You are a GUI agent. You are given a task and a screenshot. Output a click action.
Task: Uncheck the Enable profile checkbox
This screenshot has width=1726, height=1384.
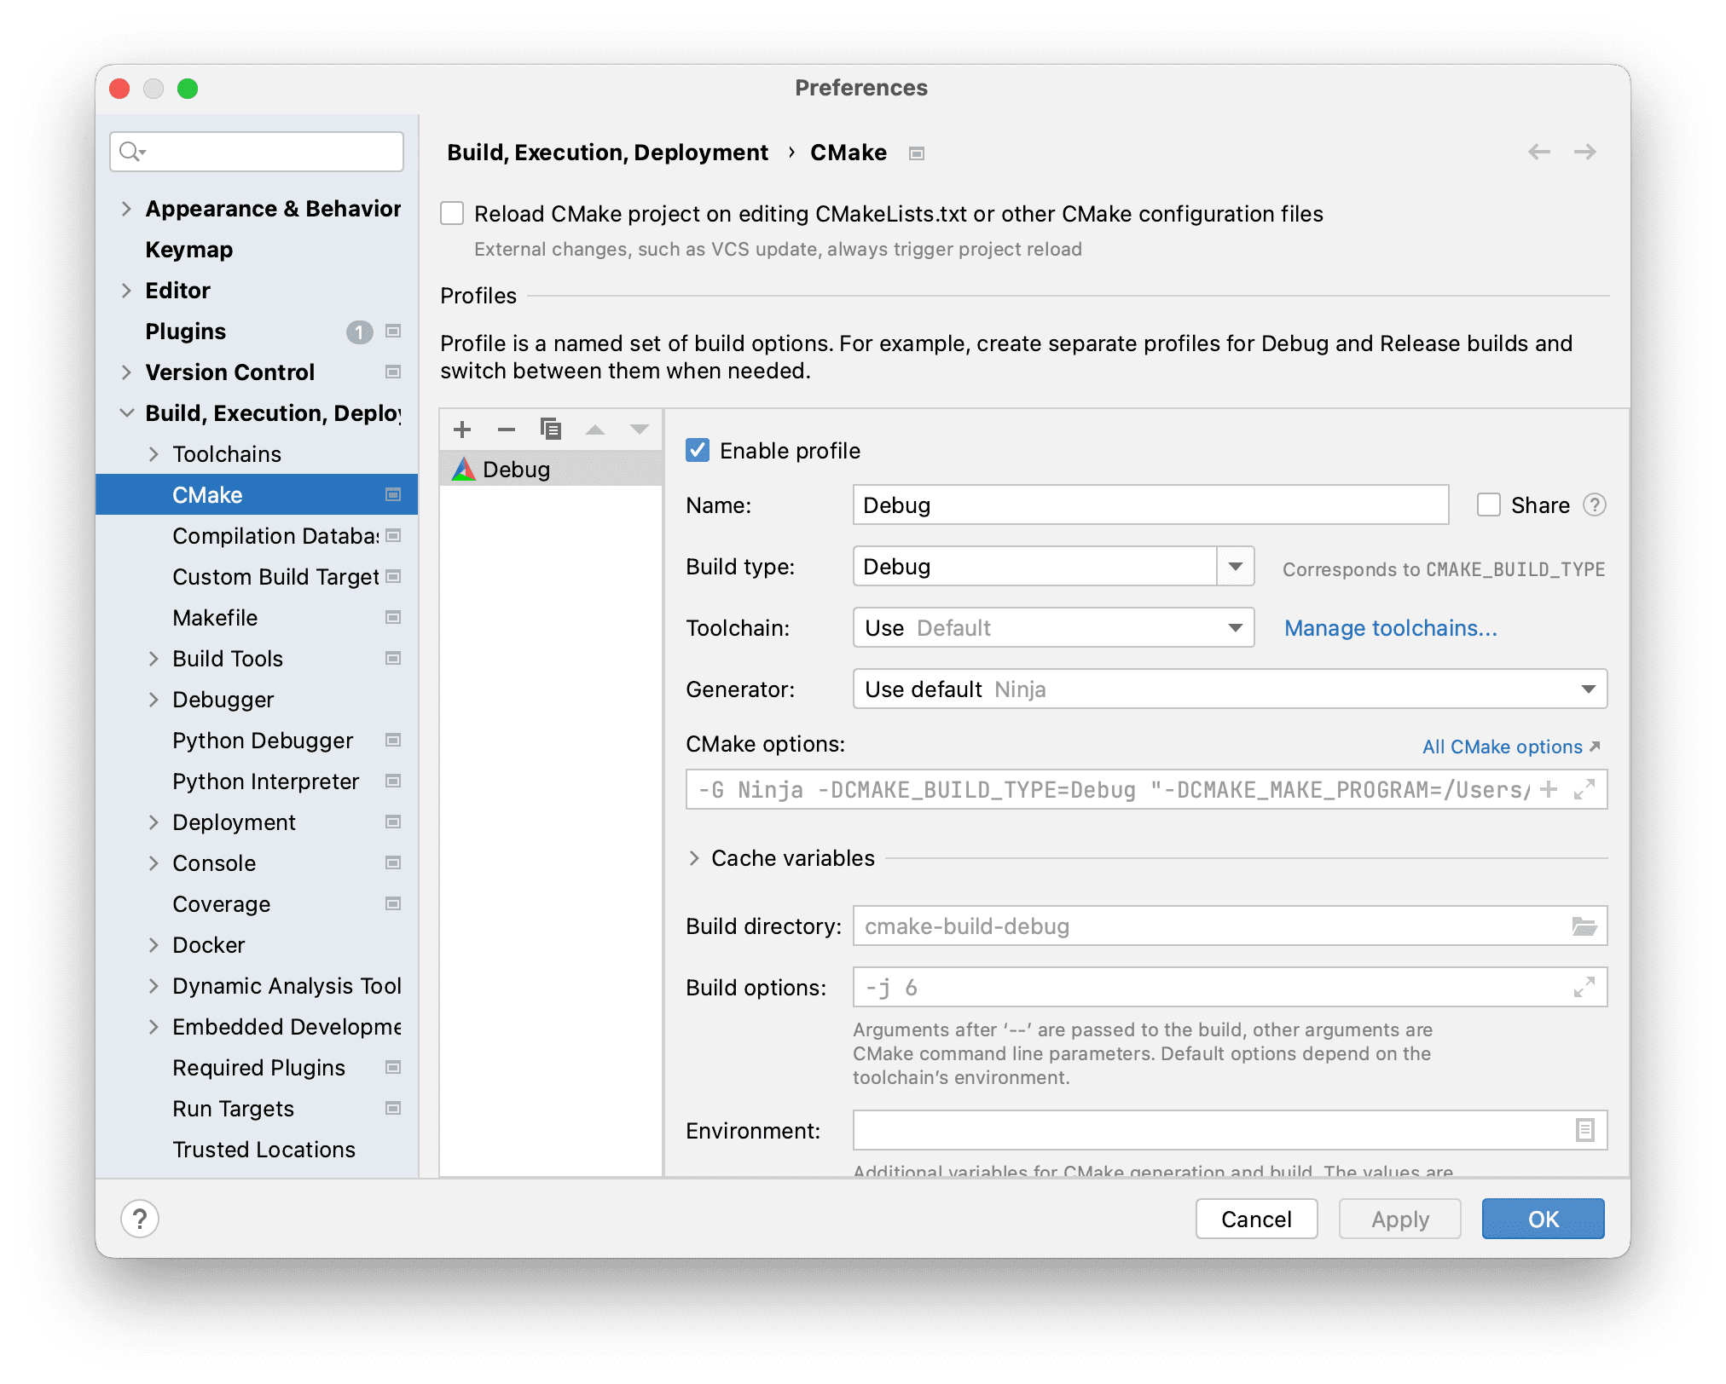pos(698,451)
